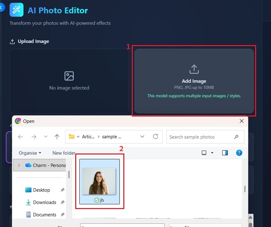The image size is (271, 227).
Task: Select Charm - Personal OneDrive in sidebar
Action: (39, 165)
